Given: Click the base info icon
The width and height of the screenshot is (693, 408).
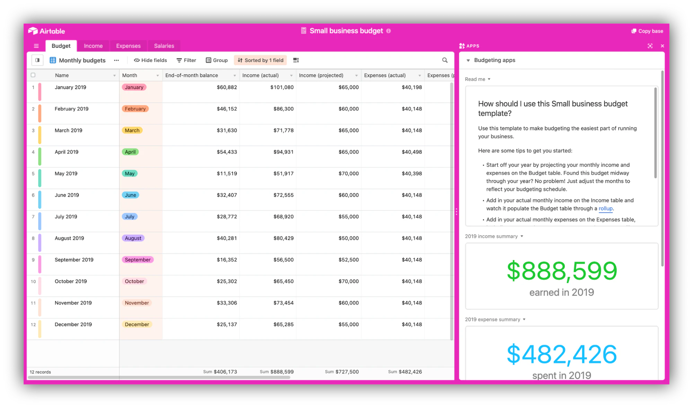Looking at the screenshot, I should coord(389,31).
